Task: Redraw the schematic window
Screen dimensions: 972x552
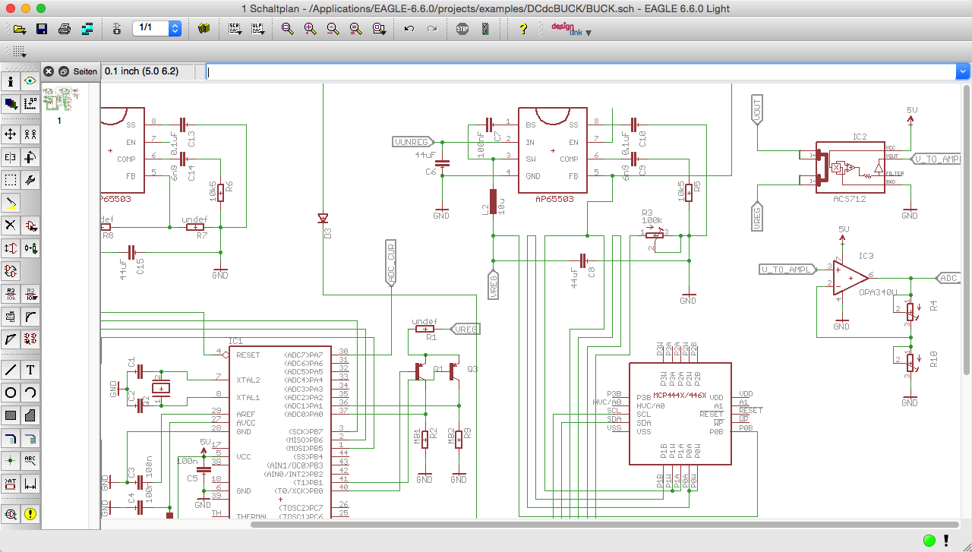Action: [x=355, y=29]
